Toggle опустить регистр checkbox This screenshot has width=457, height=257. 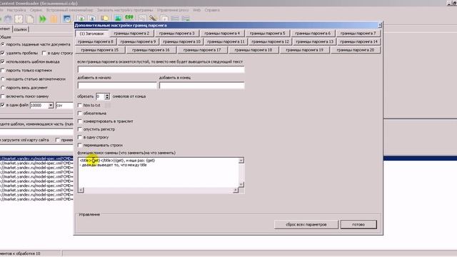coord(80,129)
